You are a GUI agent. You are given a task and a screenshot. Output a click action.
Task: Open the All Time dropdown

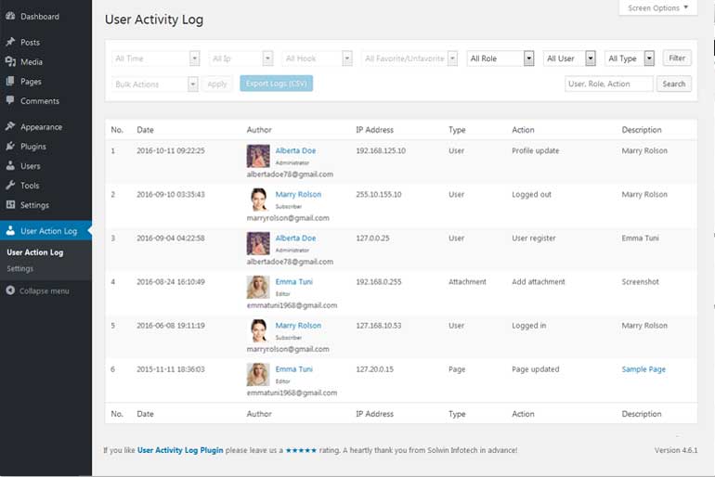click(x=155, y=58)
